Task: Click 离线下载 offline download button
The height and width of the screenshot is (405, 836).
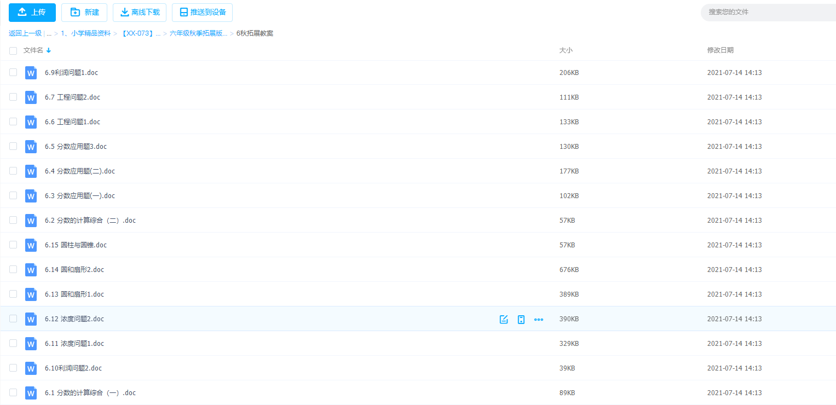Action: [140, 12]
